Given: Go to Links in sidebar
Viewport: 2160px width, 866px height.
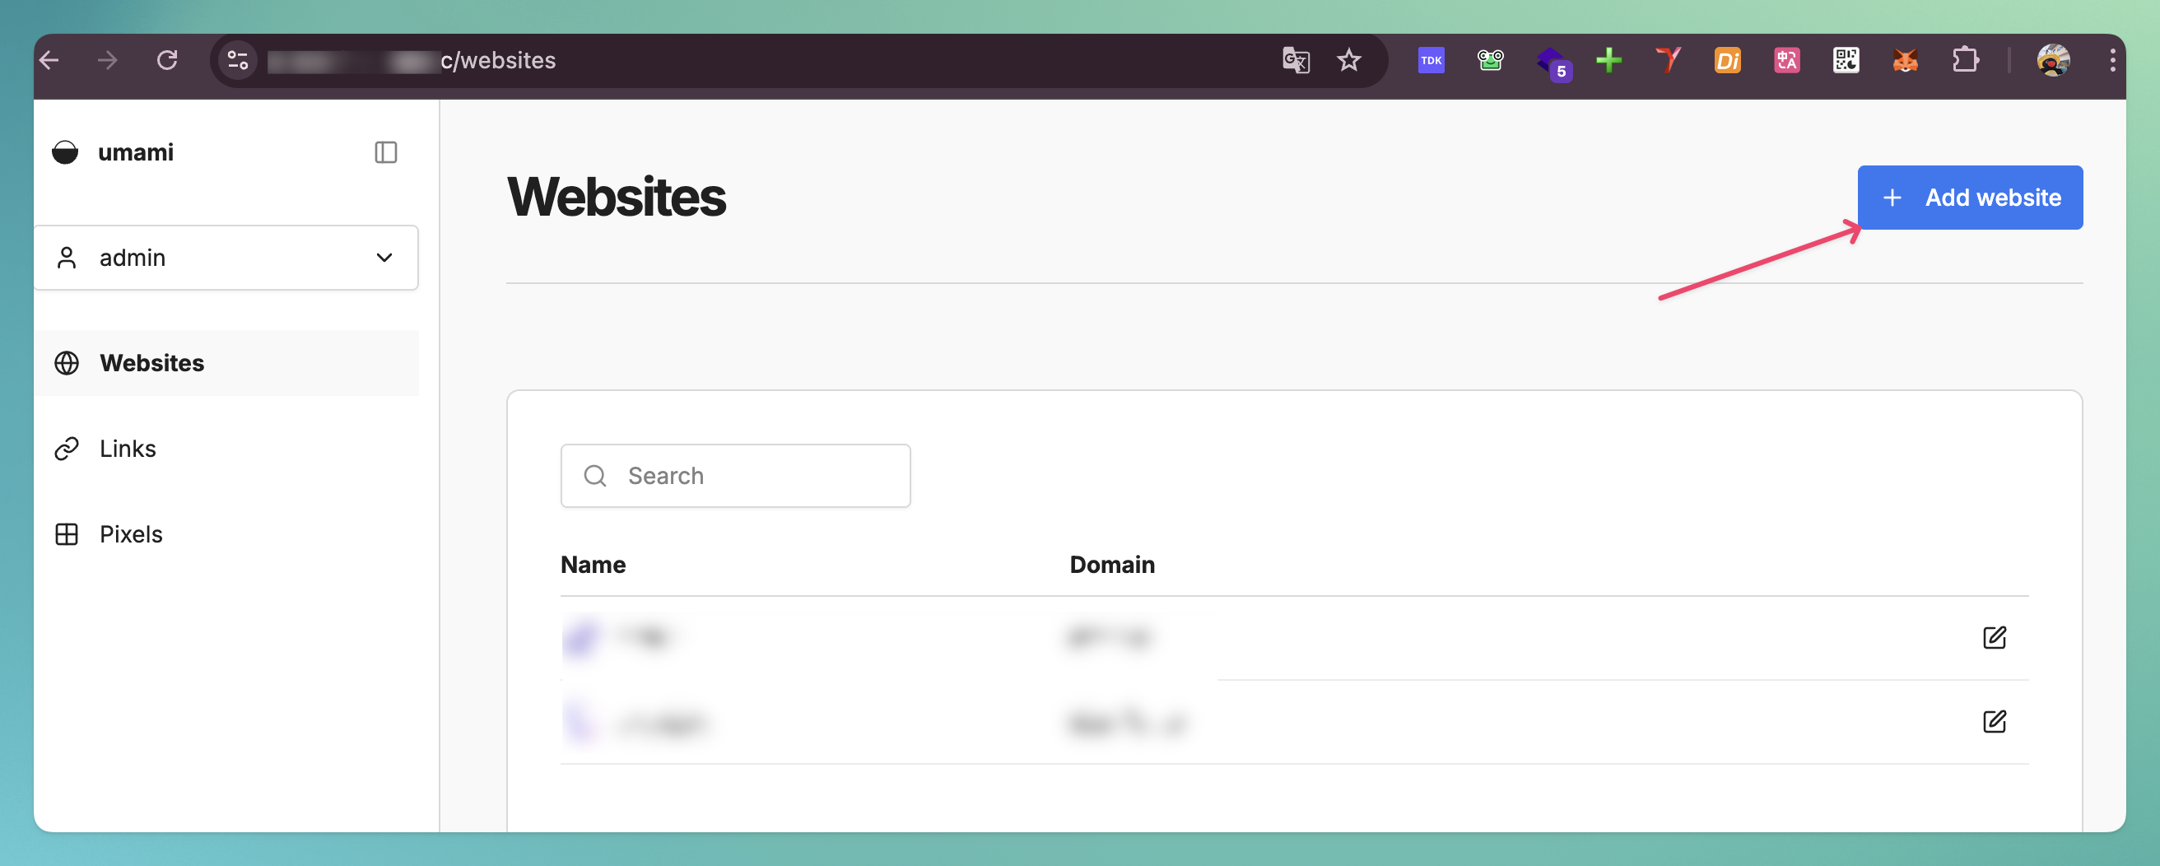Looking at the screenshot, I should pos(128,449).
